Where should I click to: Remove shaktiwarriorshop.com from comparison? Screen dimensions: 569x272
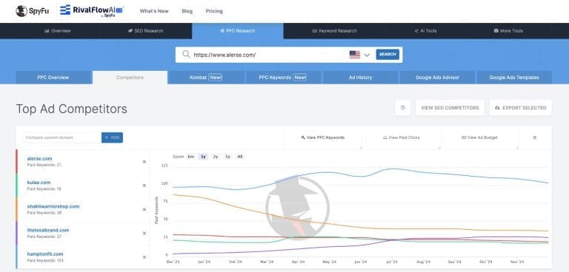click(144, 210)
